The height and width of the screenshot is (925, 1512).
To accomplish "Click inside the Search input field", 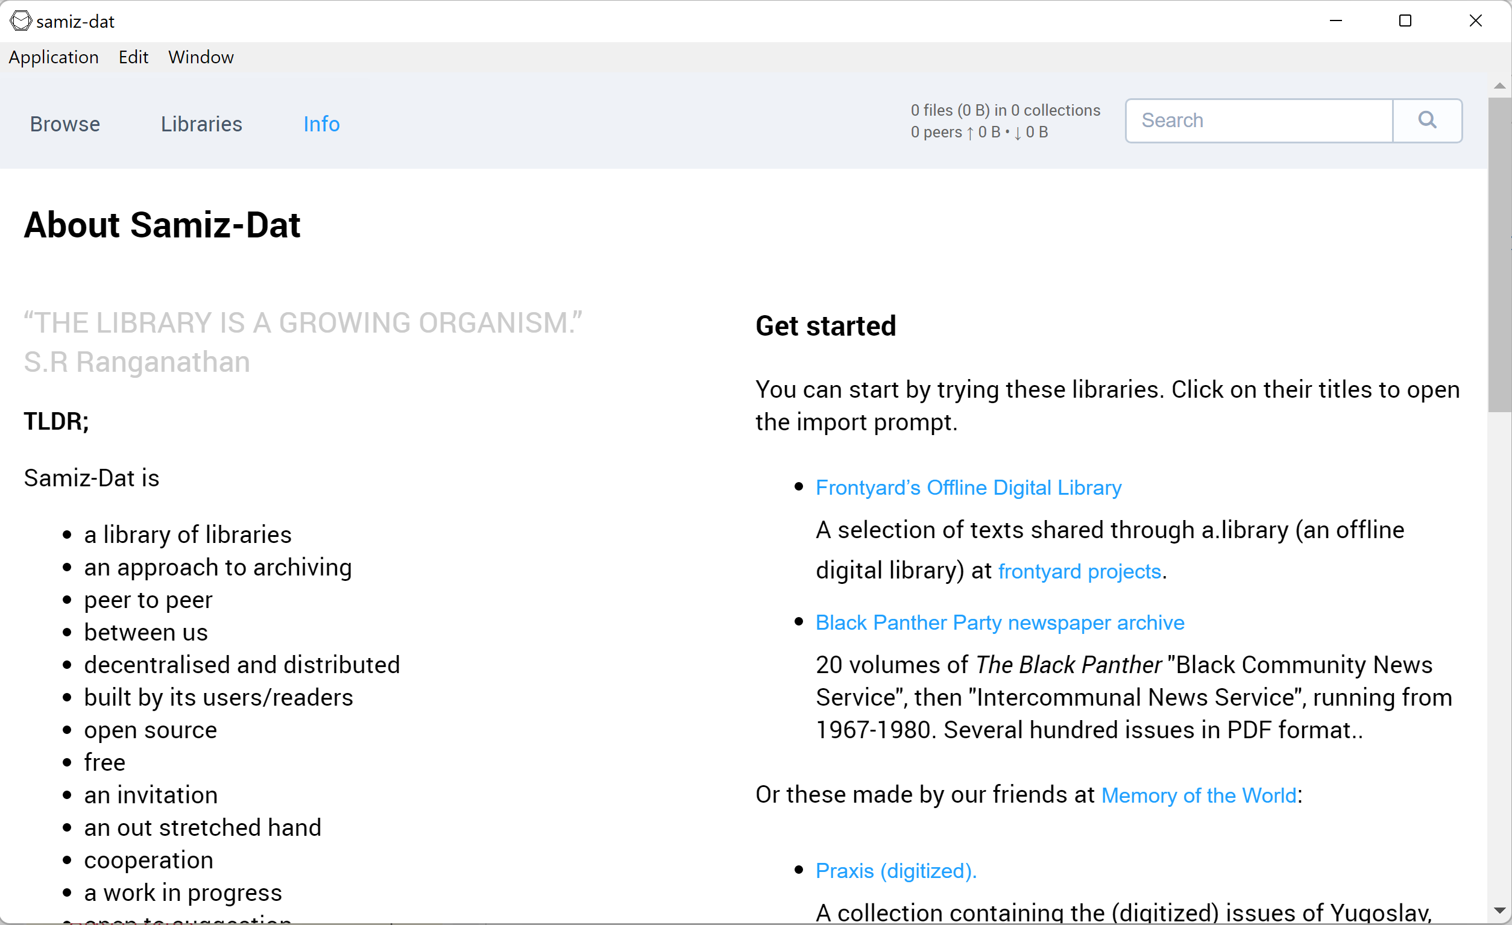I will click(x=1258, y=121).
